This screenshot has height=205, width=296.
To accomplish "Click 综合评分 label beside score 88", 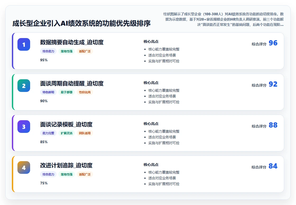I will point(259,126).
